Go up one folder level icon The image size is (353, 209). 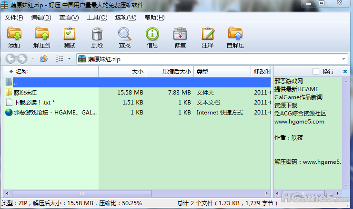pos(44,59)
